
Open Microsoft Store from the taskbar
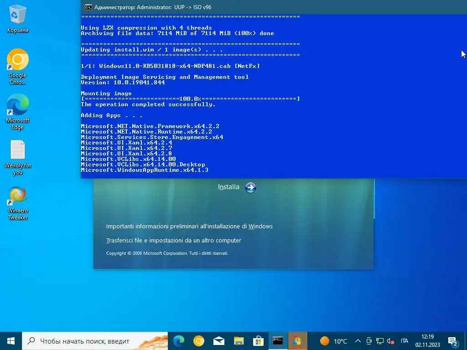click(x=258, y=341)
